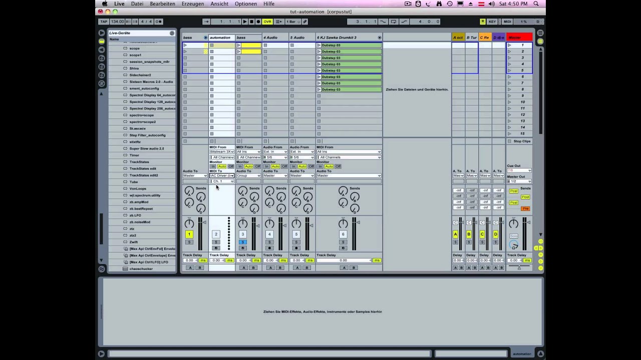The height and width of the screenshot is (360, 641).
Task: Toggle the Track 1 activator button
Action: pos(189,234)
